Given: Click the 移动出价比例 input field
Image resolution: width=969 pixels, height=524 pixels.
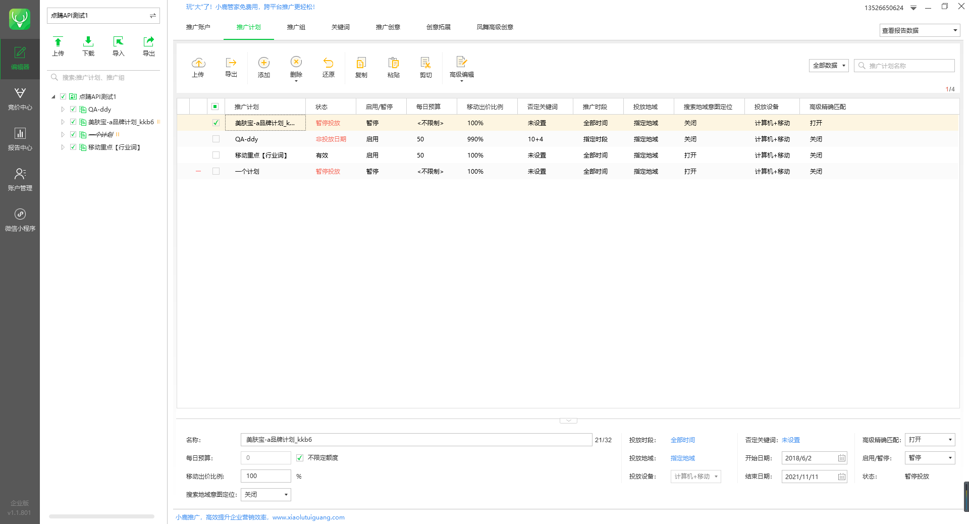Looking at the screenshot, I should [x=266, y=476].
